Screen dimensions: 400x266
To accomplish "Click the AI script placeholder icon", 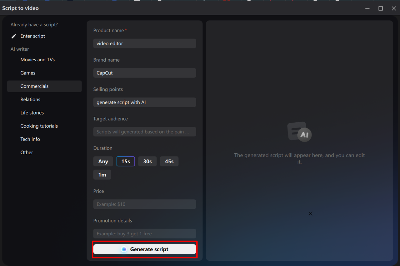I will 299,132.
